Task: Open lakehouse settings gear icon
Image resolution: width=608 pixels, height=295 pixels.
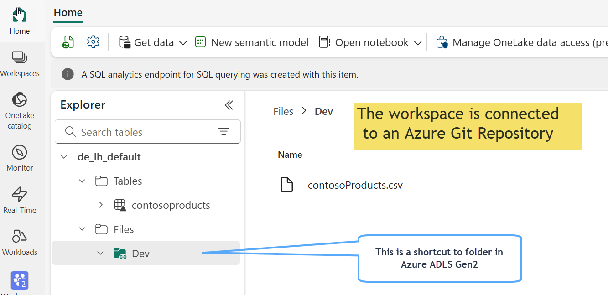Action: coord(93,42)
